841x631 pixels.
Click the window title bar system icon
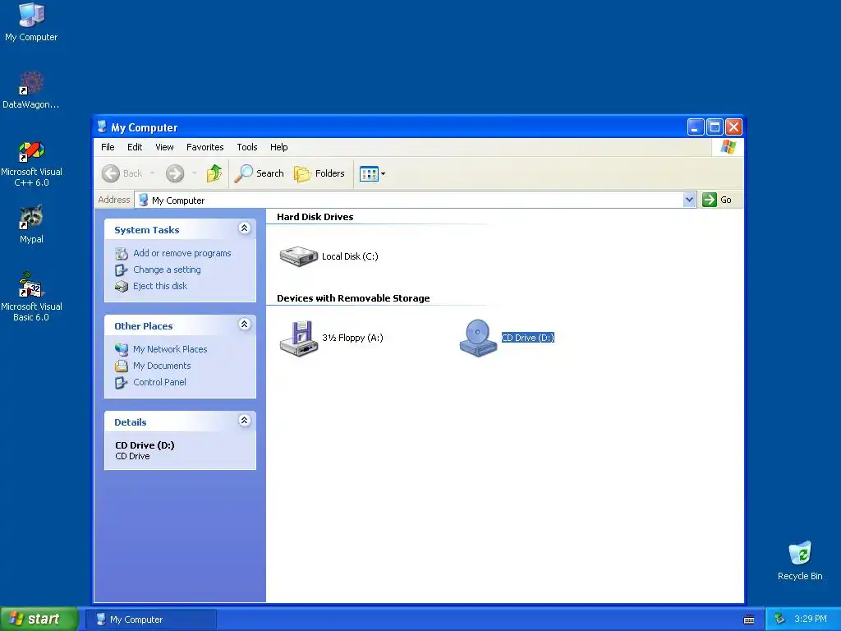click(x=102, y=127)
